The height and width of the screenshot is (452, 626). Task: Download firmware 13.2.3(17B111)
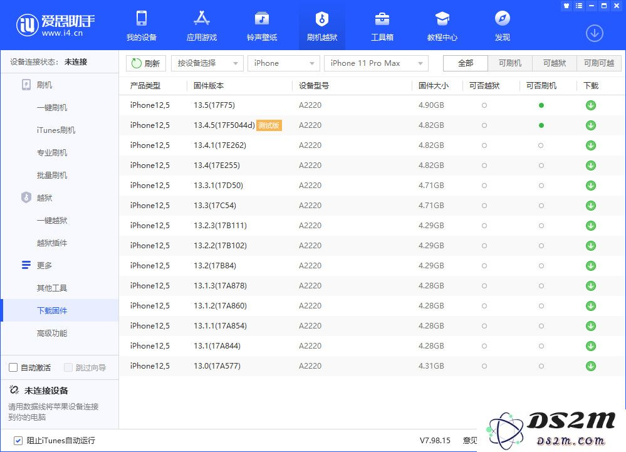click(591, 226)
